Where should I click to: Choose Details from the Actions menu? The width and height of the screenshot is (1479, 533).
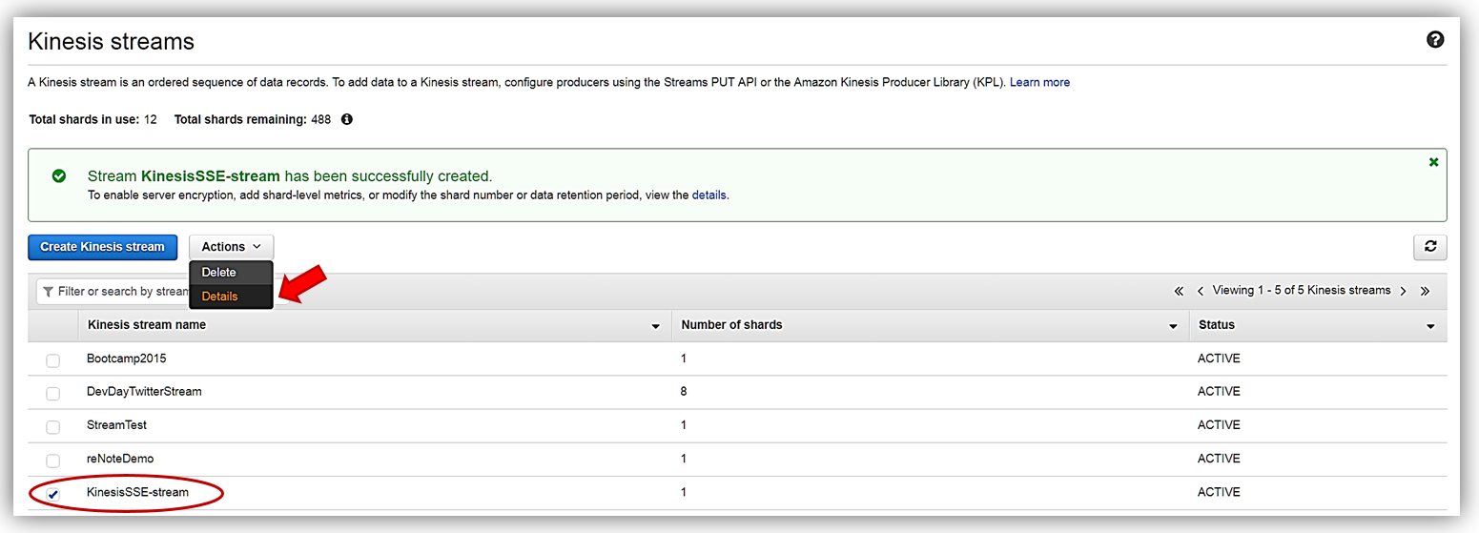[x=220, y=297]
